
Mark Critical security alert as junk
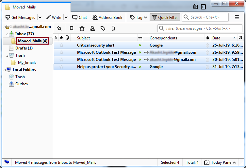[x=207, y=45]
